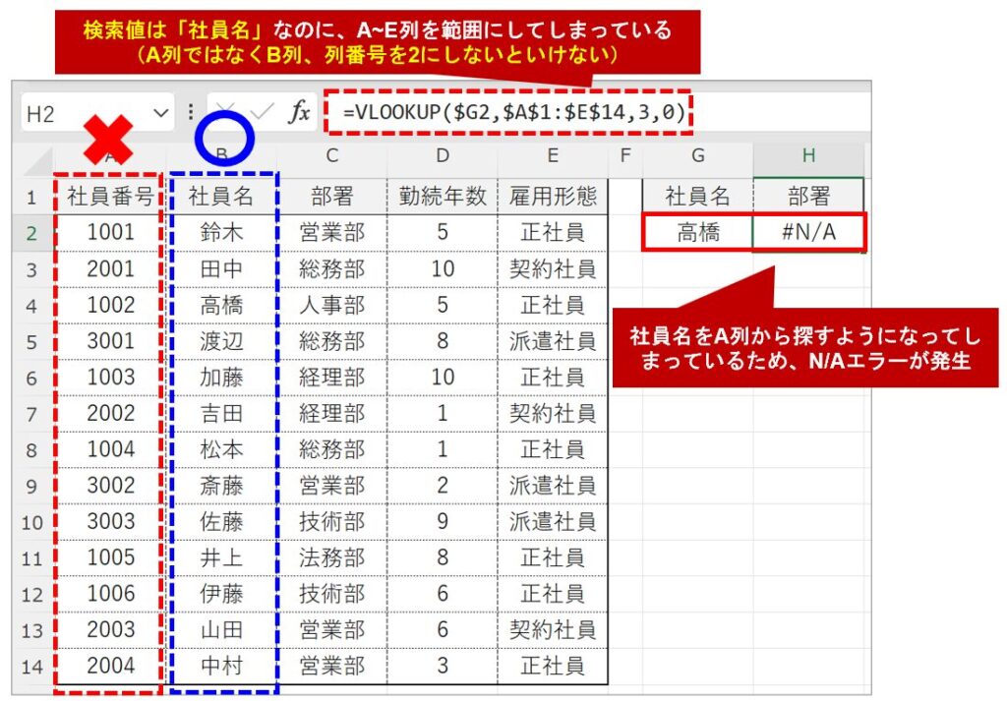This screenshot has height=701, width=1007.
Task: Select cell H2 showing #N/A error
Action: pos(808,233)
